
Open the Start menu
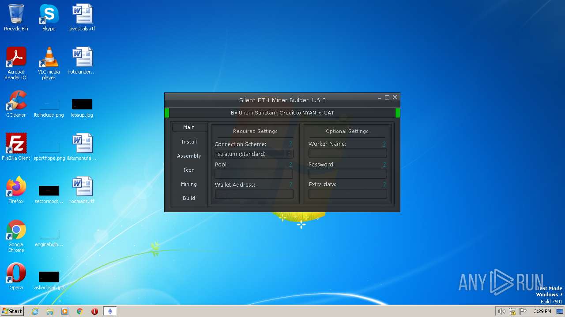(x=12, y=311)
